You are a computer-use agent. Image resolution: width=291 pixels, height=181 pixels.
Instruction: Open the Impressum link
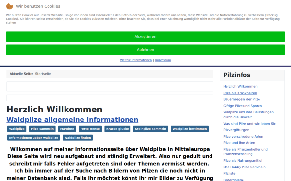click(163, 60)
